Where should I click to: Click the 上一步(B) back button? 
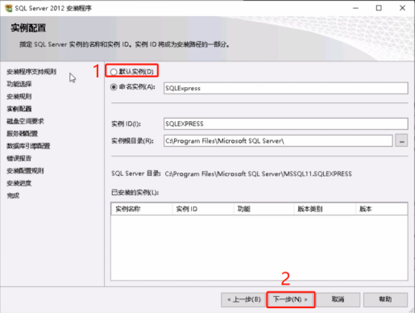point(244,299)
